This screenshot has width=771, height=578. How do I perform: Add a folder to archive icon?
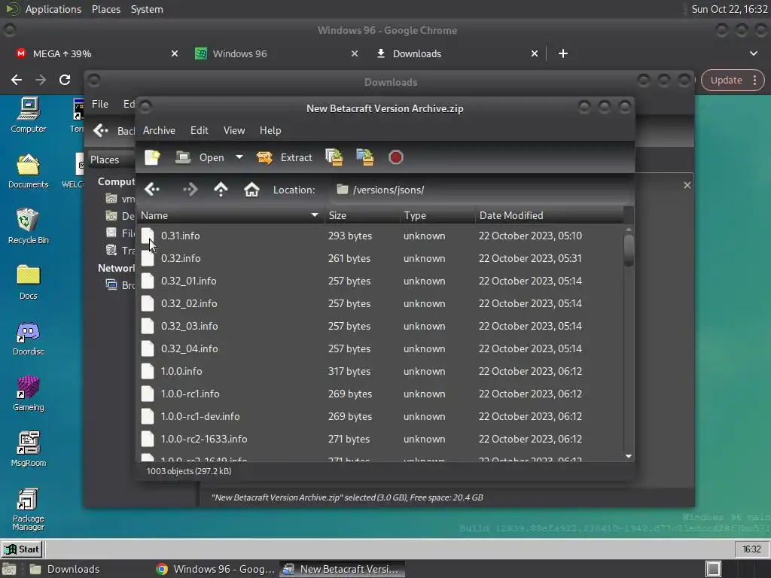[x=365, y=157]
